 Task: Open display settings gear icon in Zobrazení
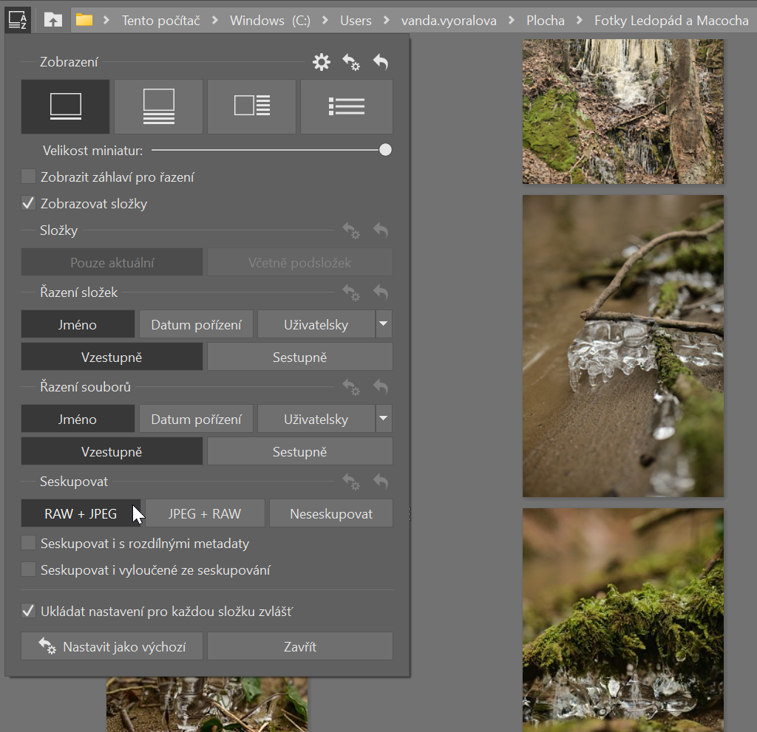click(322, 63)
